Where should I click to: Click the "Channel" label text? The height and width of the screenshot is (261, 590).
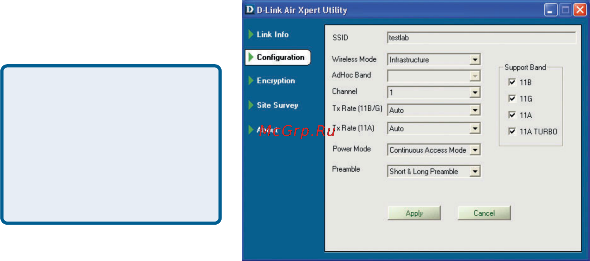[x=344, y=92]
